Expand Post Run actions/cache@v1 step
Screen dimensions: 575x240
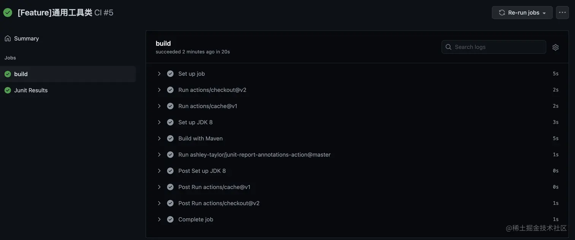point(159,187)
